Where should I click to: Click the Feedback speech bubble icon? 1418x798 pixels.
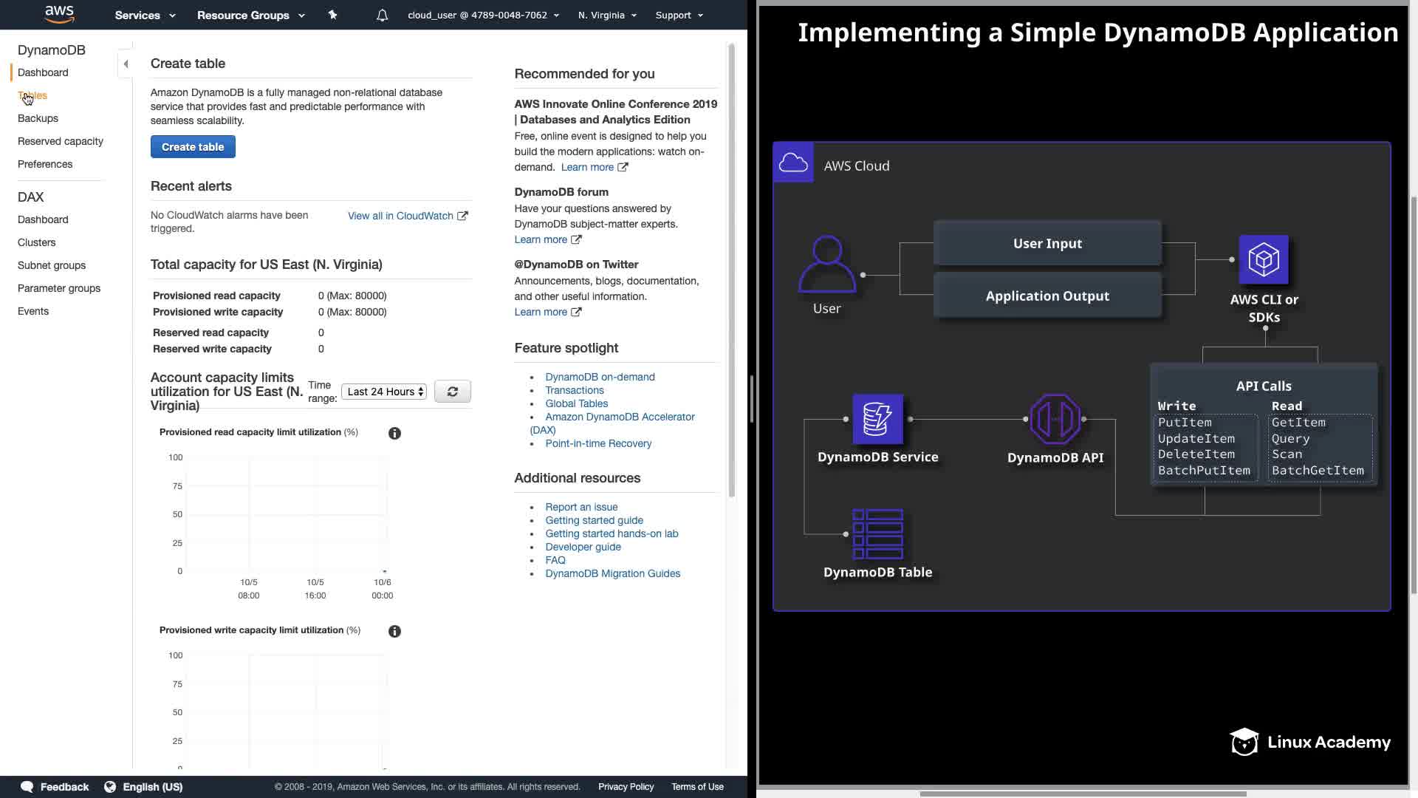point(27,787)
